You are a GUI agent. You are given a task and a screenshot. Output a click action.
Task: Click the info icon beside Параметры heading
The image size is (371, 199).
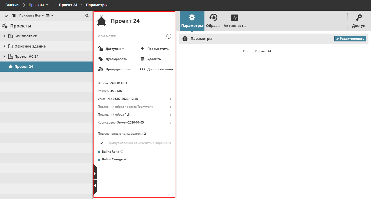tap(185, 39)
